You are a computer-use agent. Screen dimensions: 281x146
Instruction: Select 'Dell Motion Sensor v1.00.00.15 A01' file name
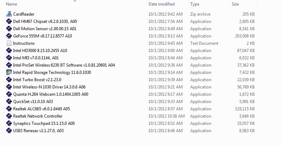click(45, 29)
